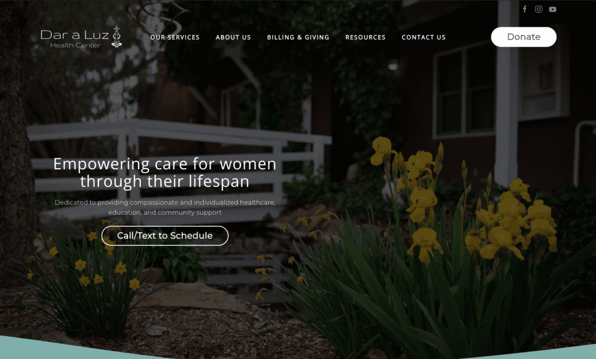
Task: Click the meditating figure logo emblem
Action: [x=116, y=37]
